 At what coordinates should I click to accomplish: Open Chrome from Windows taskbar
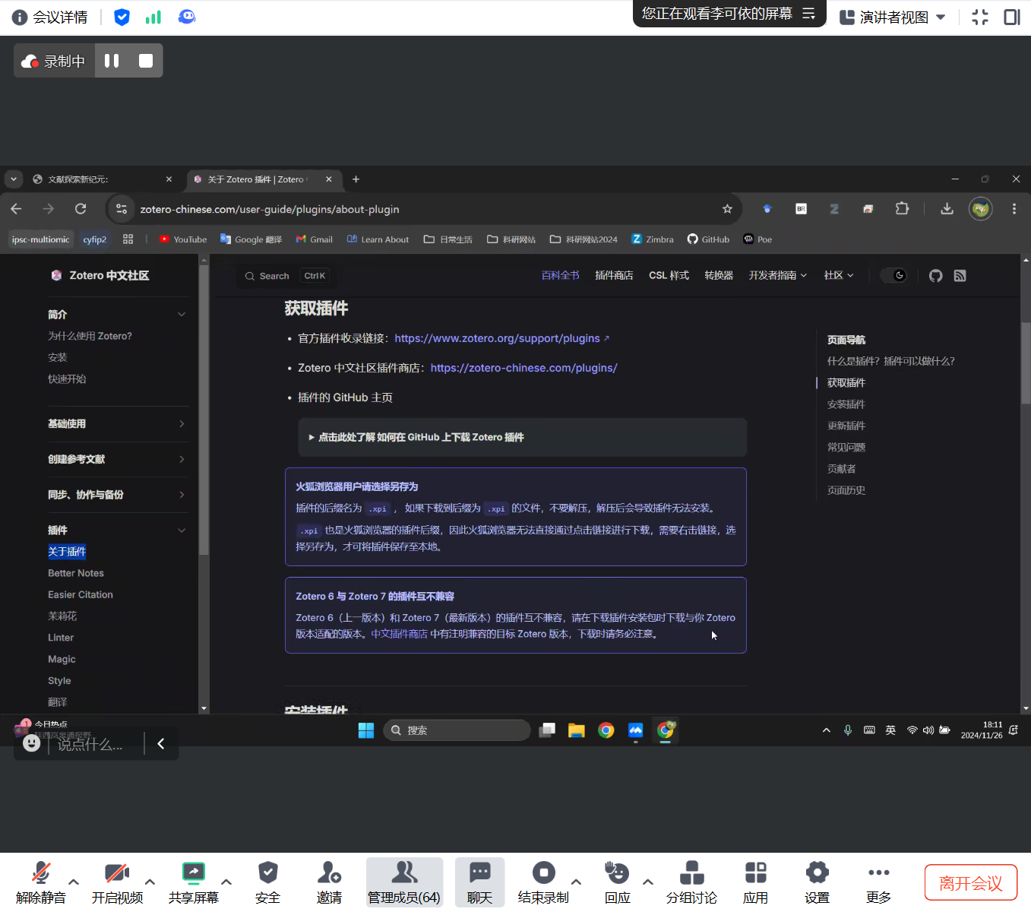tap(606, 730)
